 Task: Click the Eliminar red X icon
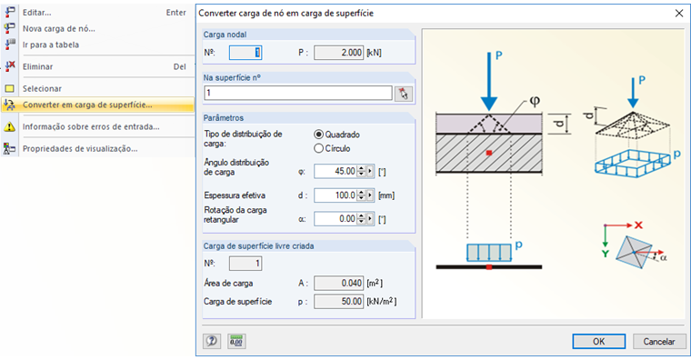pyautogui.click(x=10, y=66)
